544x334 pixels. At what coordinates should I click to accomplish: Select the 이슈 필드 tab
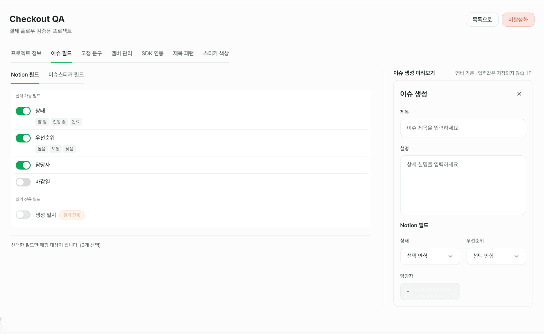tap(61, 53)
